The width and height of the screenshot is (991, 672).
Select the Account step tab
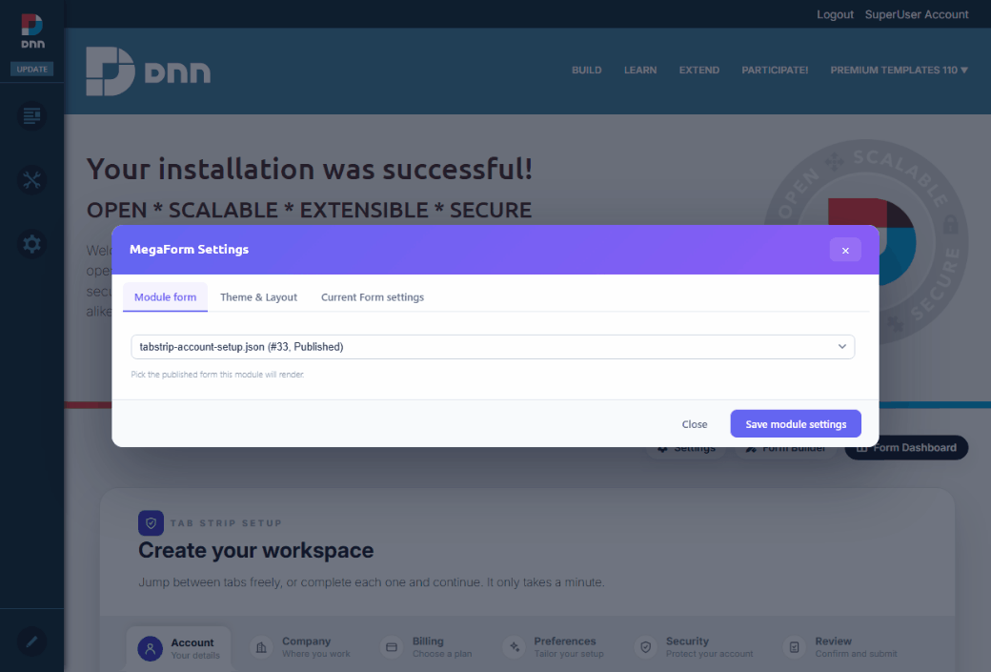[x=179, y=648]
